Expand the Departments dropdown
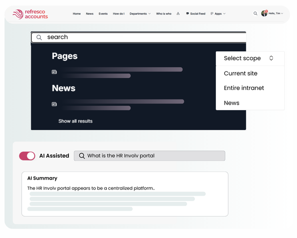 coord(140,14)
